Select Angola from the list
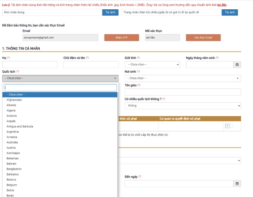 60,121
